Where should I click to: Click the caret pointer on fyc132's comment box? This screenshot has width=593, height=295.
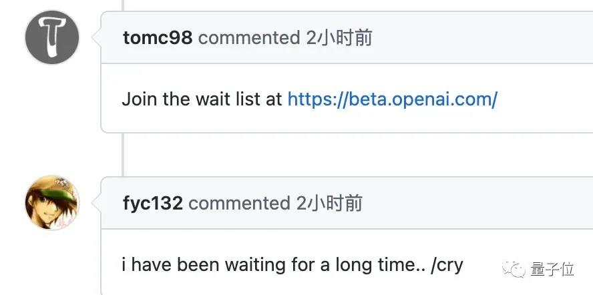pos(97,203)
